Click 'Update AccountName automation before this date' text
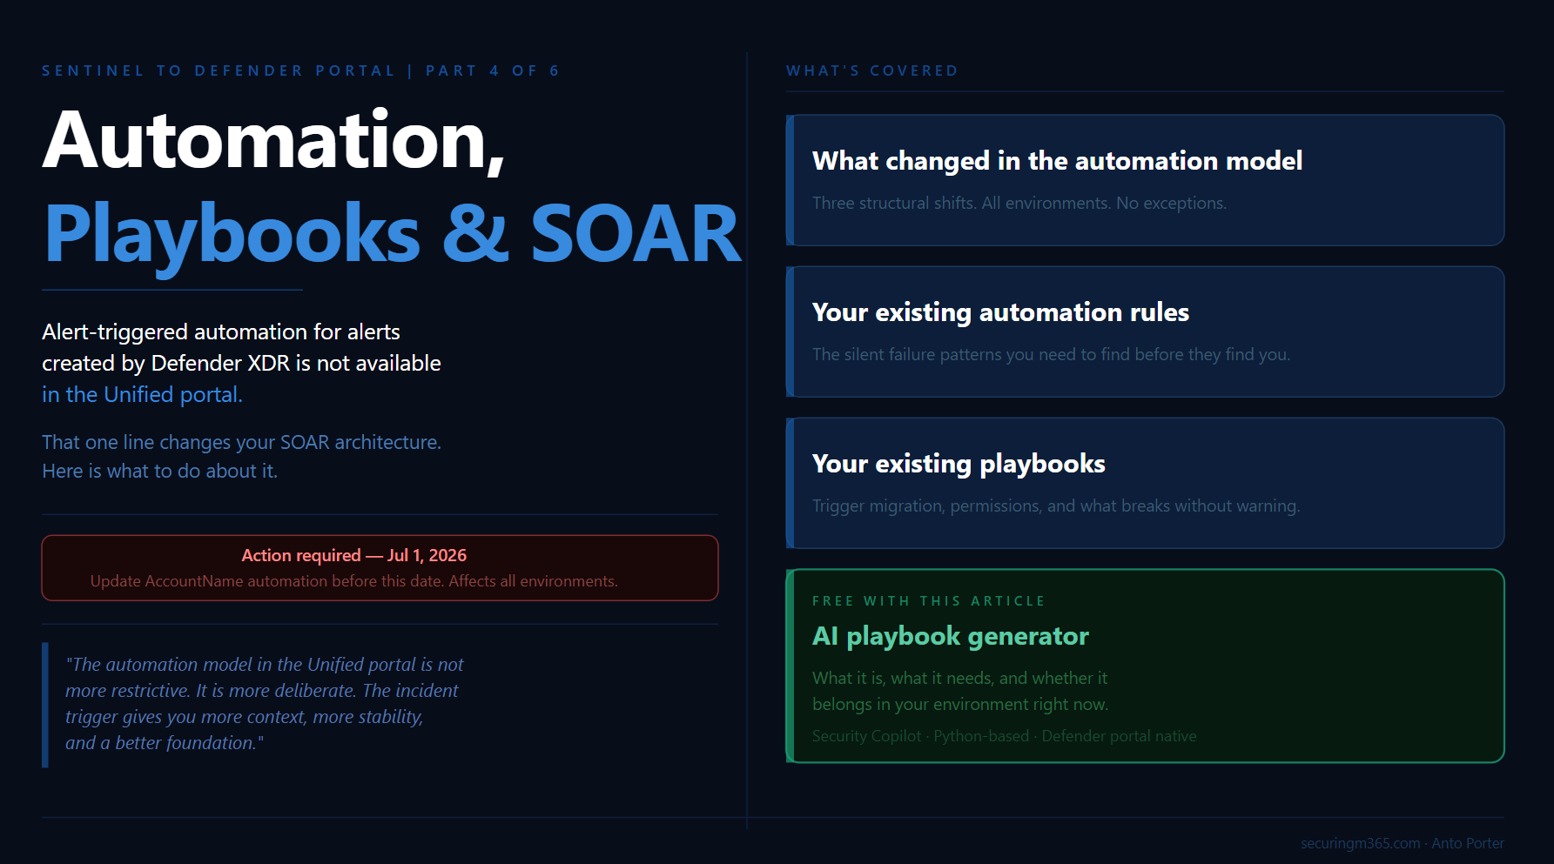Screen dimensions: 1554x864 pos(267,581)
